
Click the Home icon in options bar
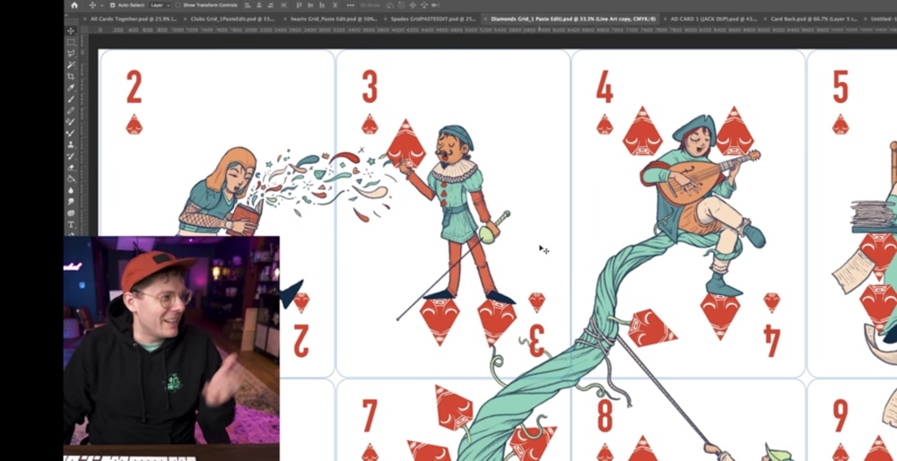[74, 5]
